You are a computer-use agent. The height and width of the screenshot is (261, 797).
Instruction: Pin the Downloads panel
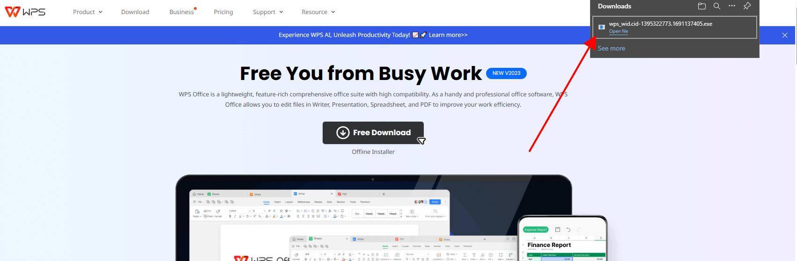[x=747, y=6]
